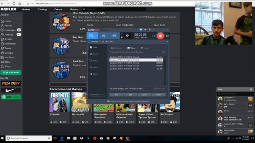Click the Windows Start button
The image size is (255, 143).
pos(2,138)
